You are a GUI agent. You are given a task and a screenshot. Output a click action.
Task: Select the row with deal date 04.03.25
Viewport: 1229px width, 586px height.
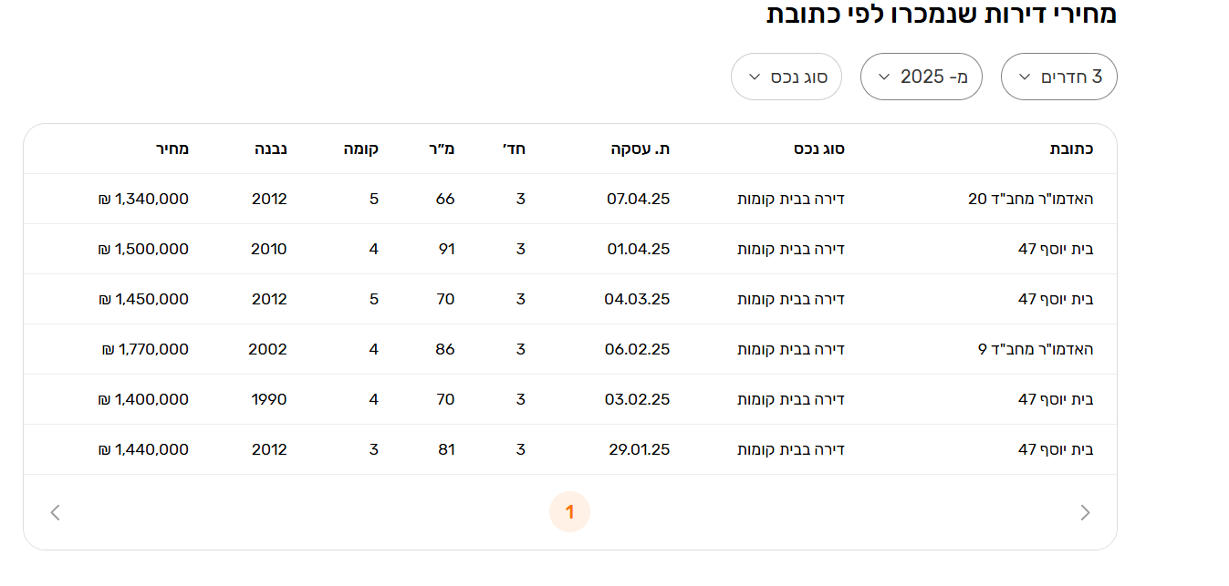click(637, 299)
